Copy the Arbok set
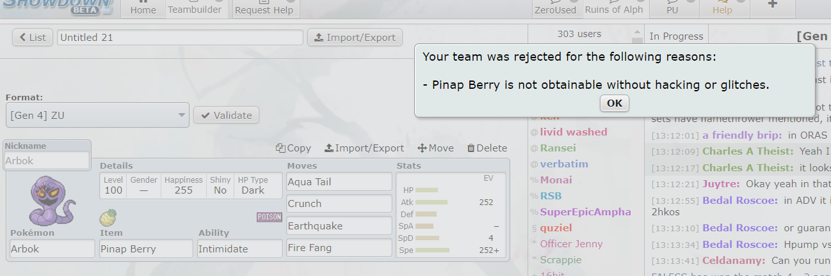The height and width of the screenshot is (276, 831). pyautogui.click(x=293, y=148)
